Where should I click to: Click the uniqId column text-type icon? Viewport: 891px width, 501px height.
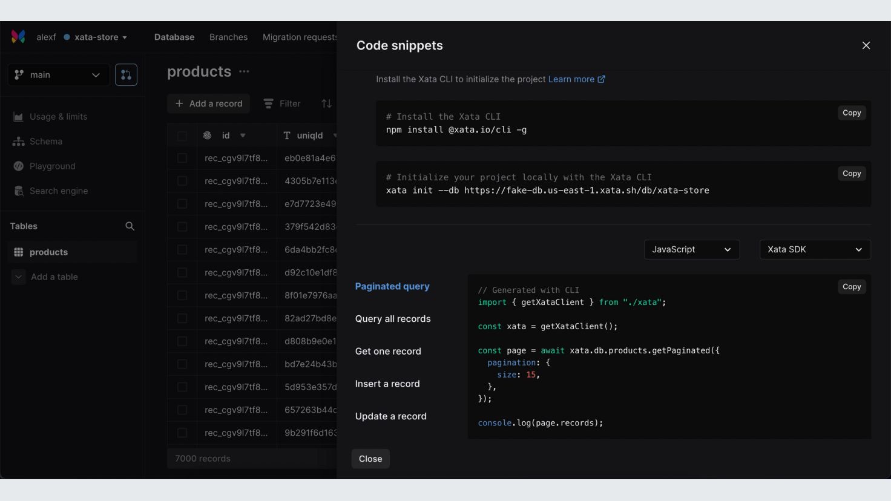tap(287, 136)
